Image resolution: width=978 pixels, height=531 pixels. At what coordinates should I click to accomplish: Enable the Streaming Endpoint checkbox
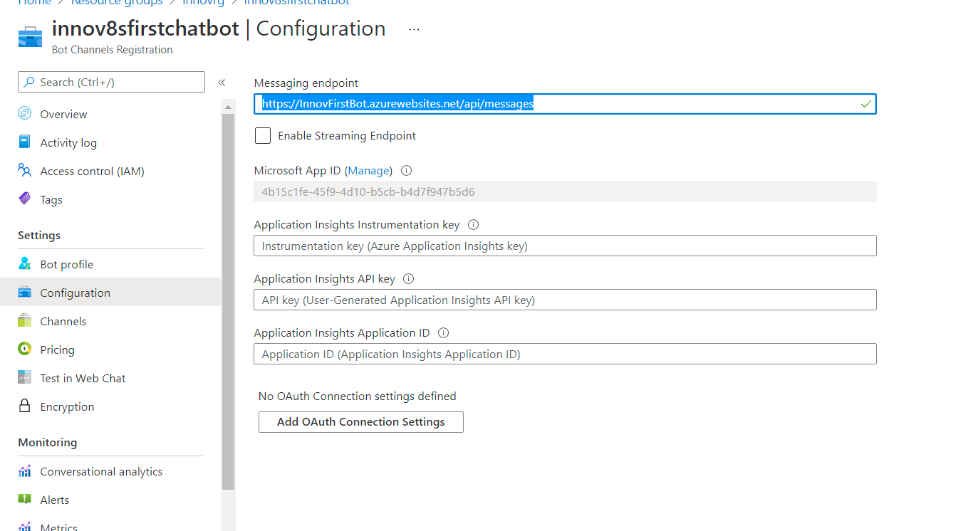point(263,135)
